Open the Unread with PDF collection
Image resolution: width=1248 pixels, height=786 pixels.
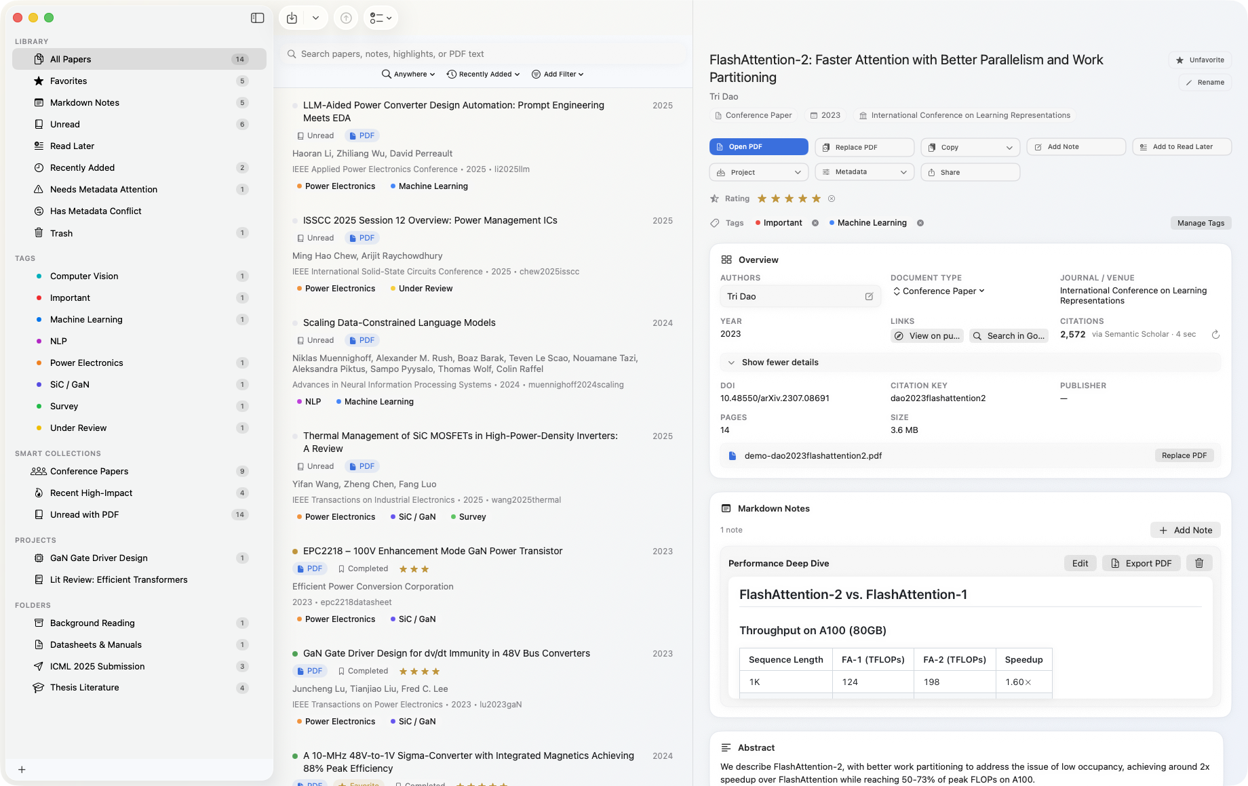click(139, 514)
